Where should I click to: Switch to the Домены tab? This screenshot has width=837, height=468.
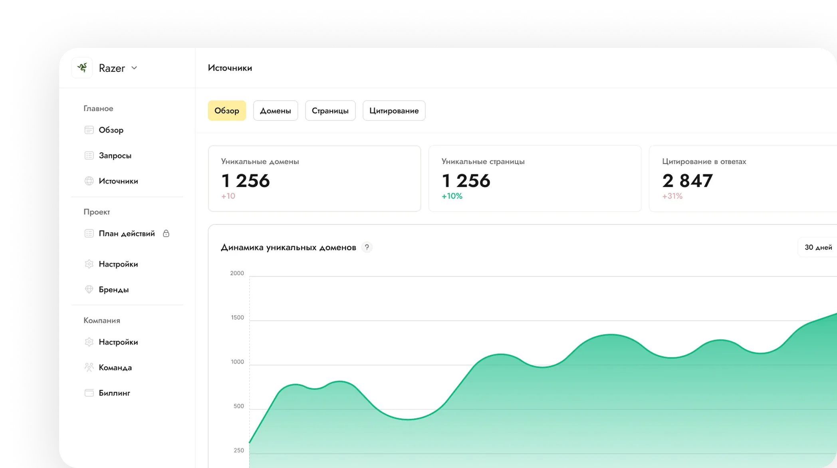pos(276,111)
